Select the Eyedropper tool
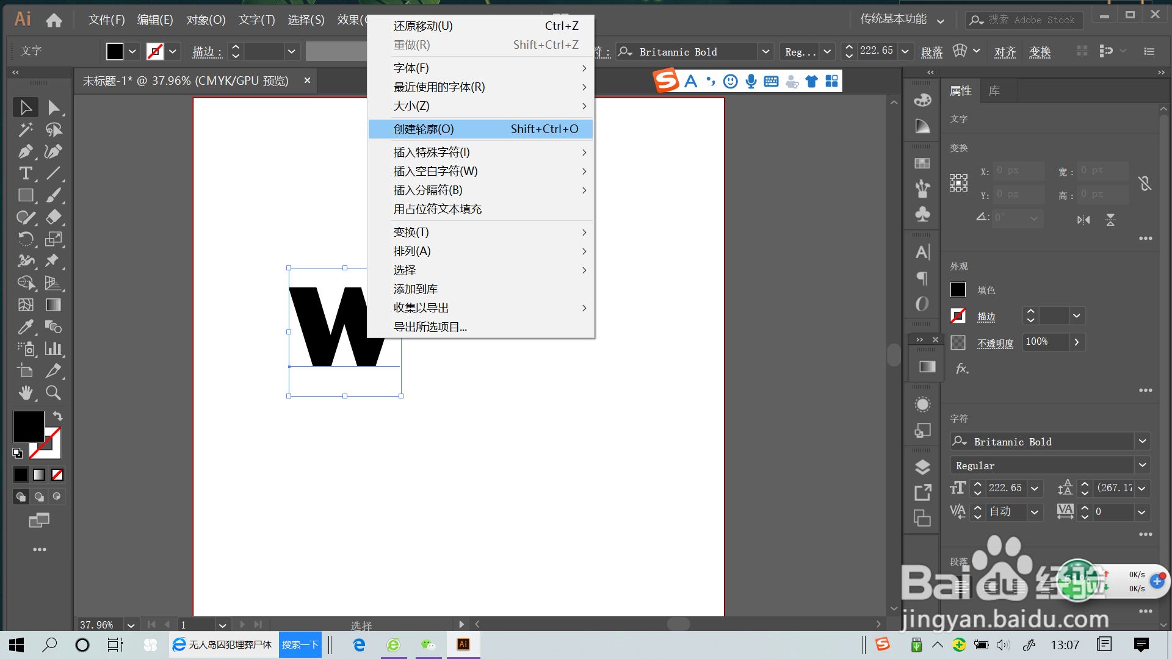The width and height of the screenshot is (1172, 659). pyautogui.click(x=26, y=327)
